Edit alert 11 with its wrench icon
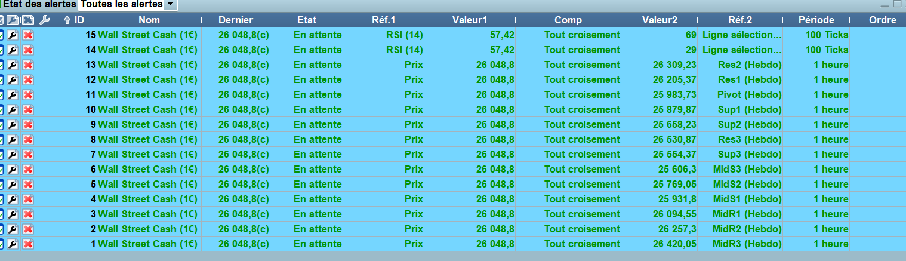 click(12, 95)
